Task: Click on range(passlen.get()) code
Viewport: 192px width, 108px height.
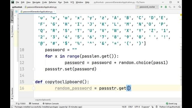Action: click(x=92, y=56)
